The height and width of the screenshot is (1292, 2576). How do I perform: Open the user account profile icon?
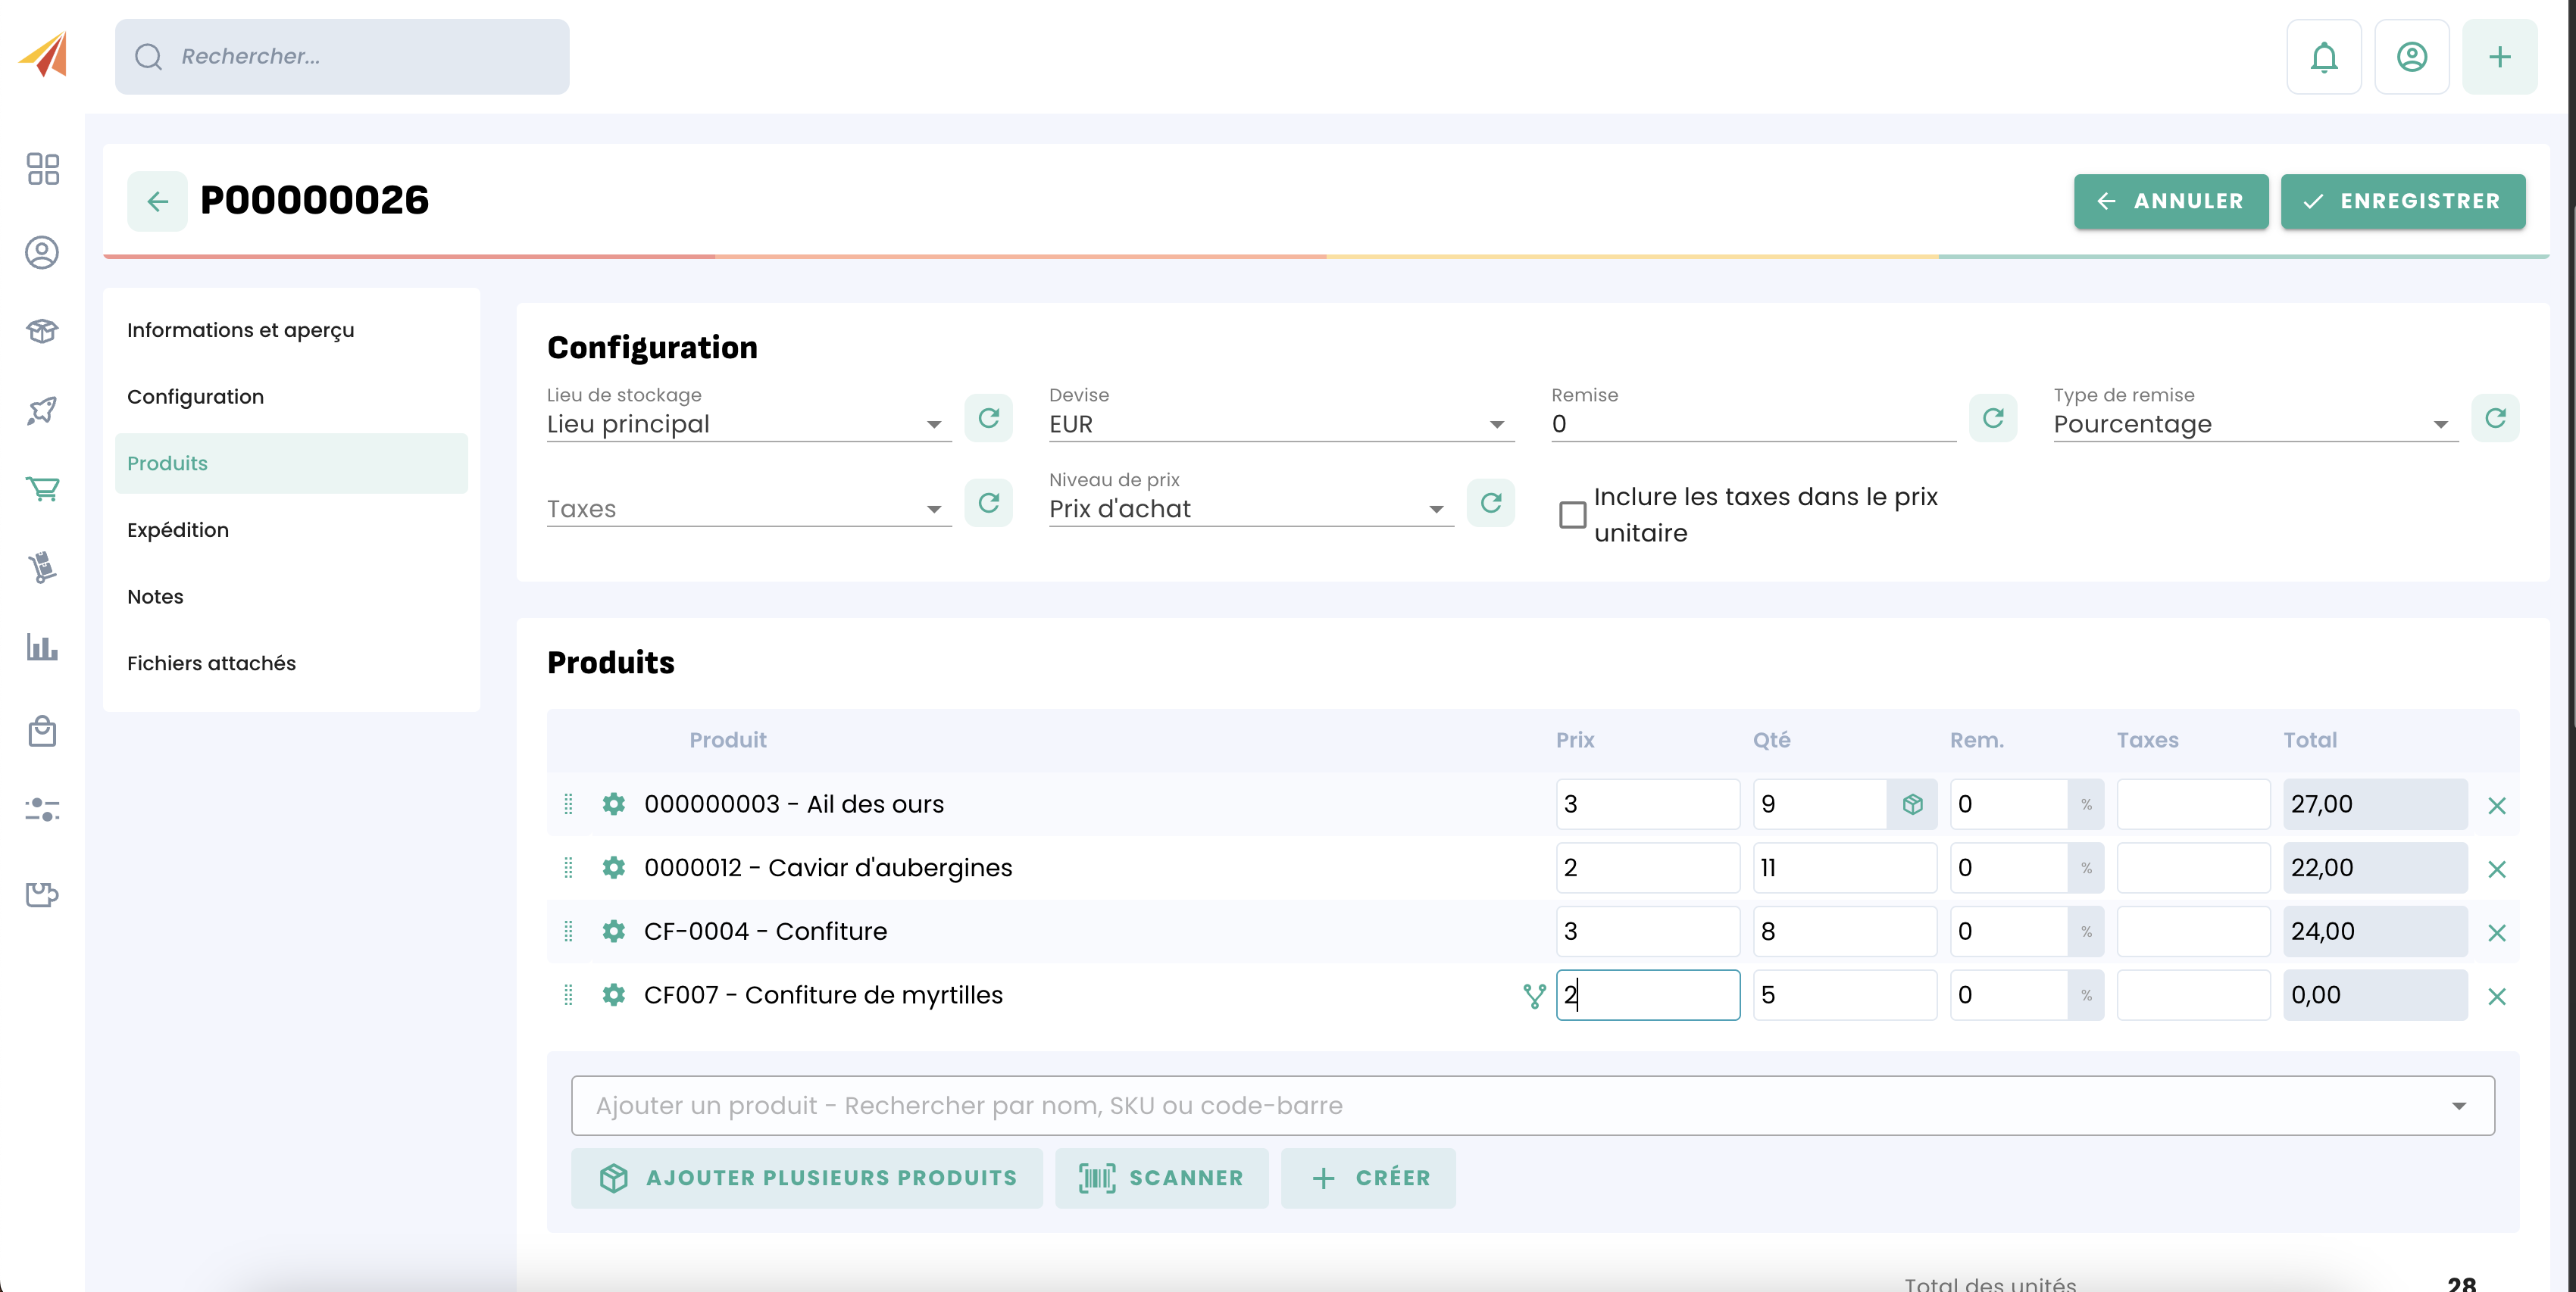(2411, 57)
